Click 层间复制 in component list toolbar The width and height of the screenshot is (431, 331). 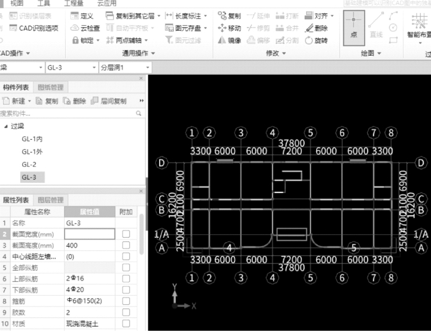tap(109, 101)
